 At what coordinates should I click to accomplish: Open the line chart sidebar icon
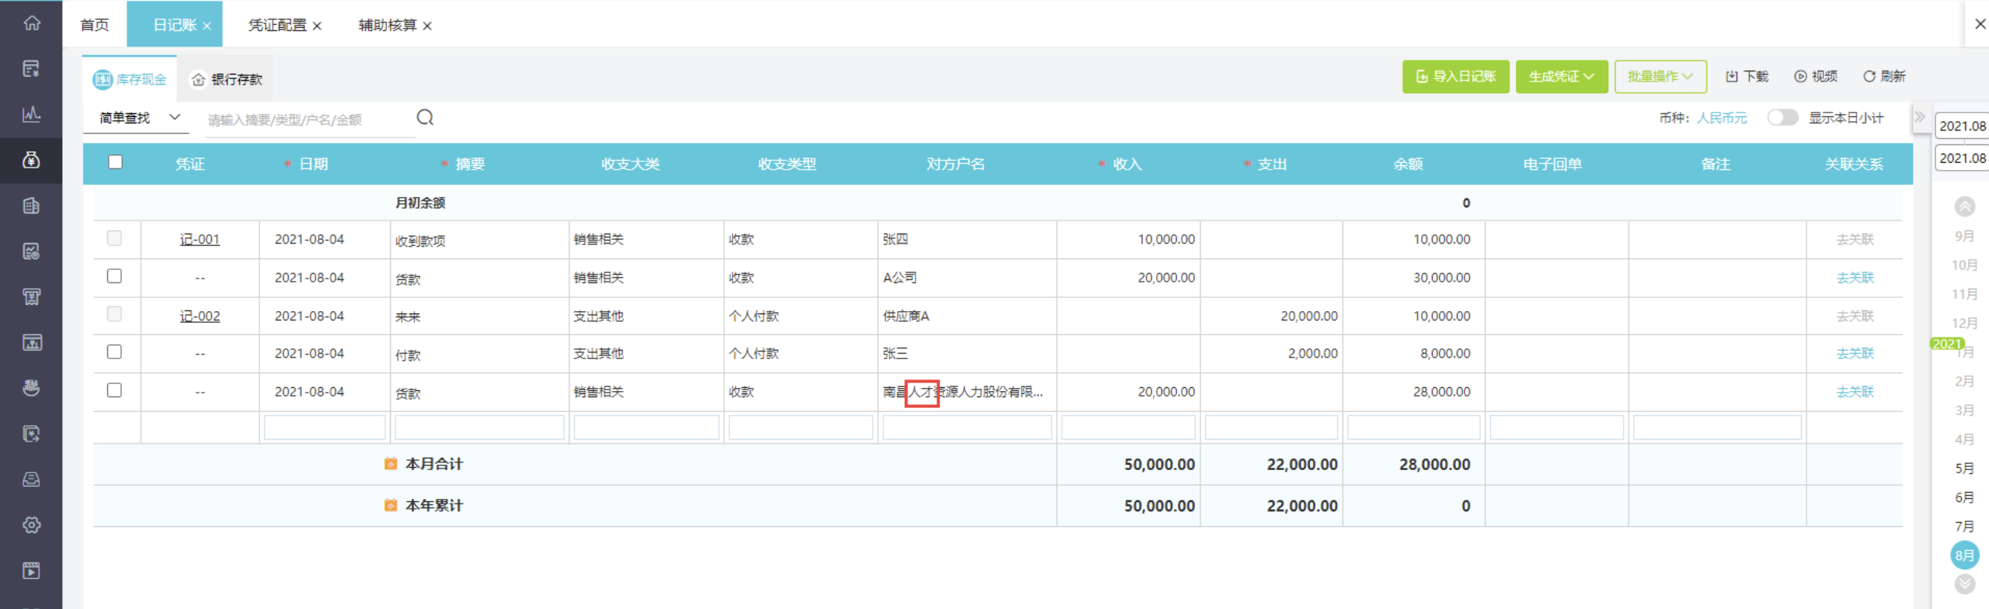tap(31, 114)
